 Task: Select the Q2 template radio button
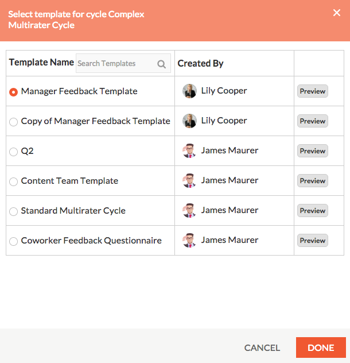pyautogui.click(x=13, y=152)
